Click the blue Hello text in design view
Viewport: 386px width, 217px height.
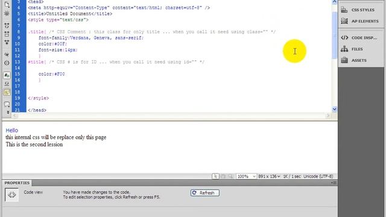(12, 130)
